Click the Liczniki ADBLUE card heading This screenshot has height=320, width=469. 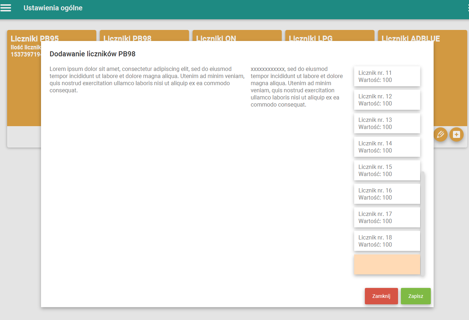(411, 38)
